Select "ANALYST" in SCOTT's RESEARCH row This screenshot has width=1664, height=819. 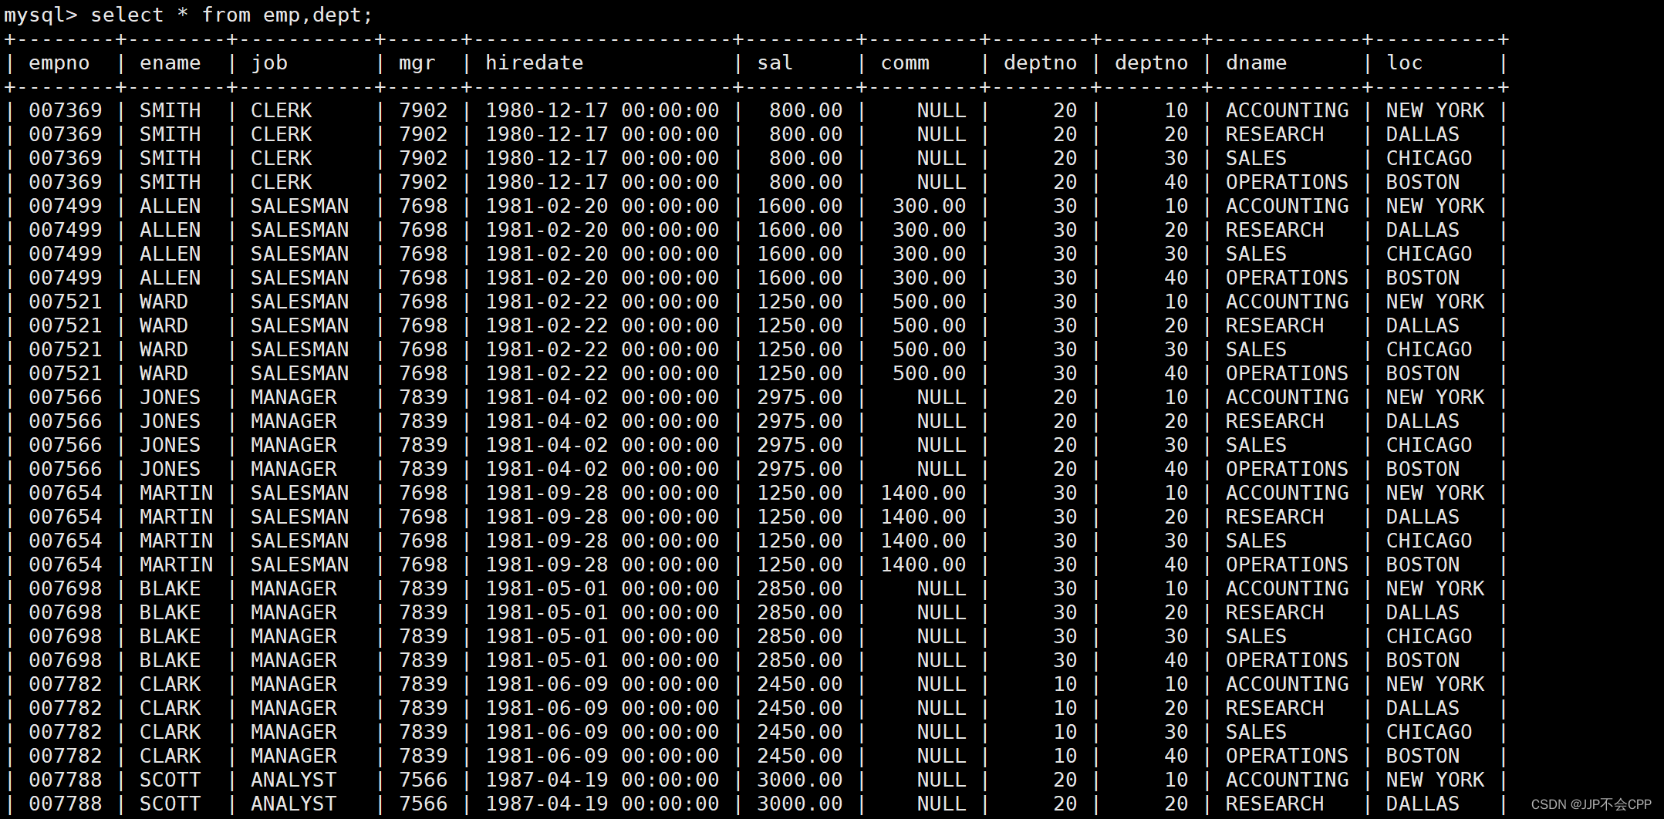[x=294, y=804]
